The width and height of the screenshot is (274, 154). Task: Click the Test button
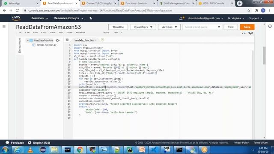pyautogui.click(x=231, y=27)
